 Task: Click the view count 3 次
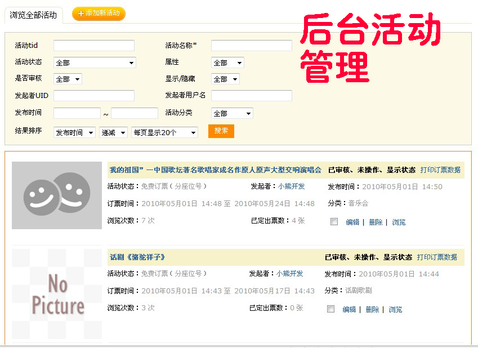(148, 308)
